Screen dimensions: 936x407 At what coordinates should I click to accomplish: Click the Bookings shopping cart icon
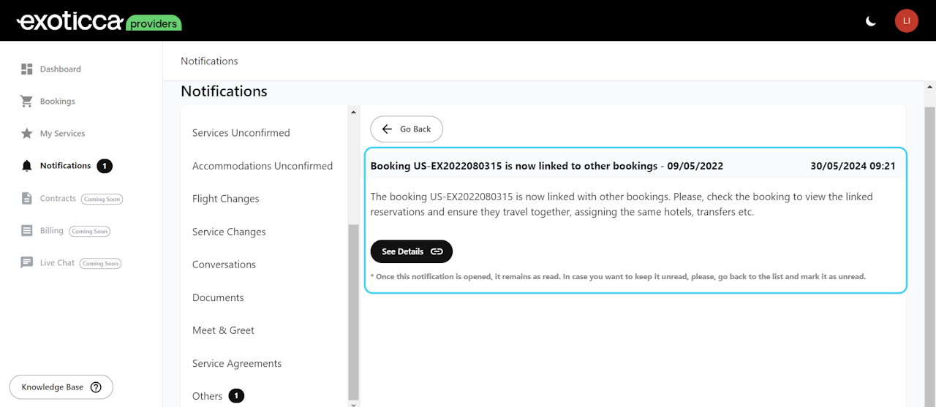point(27,102)
